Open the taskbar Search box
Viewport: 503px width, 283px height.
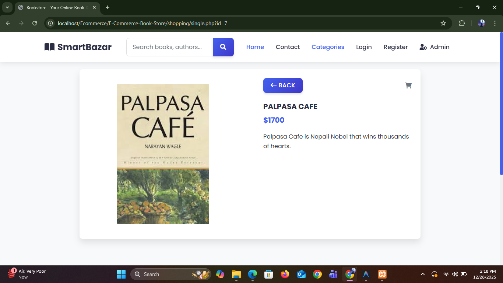[171, 274]
